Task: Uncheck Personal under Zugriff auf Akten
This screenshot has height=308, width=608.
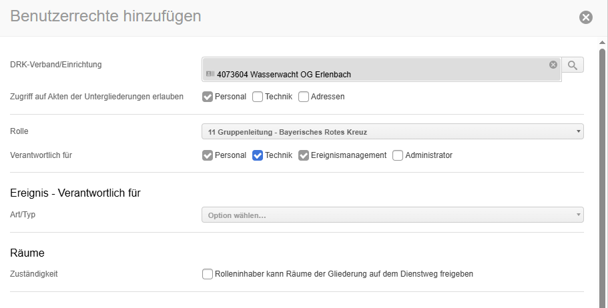Action: (208, 97)
